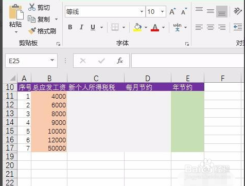
Task: Click the header cell 新个人所得税税
Action: 96,87
